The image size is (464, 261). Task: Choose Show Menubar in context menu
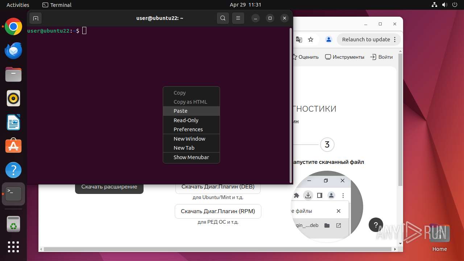191,157
